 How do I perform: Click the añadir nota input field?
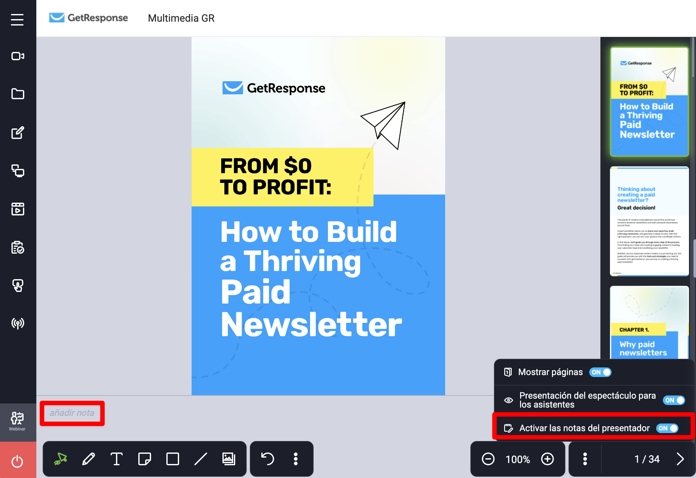click(72, 413)
